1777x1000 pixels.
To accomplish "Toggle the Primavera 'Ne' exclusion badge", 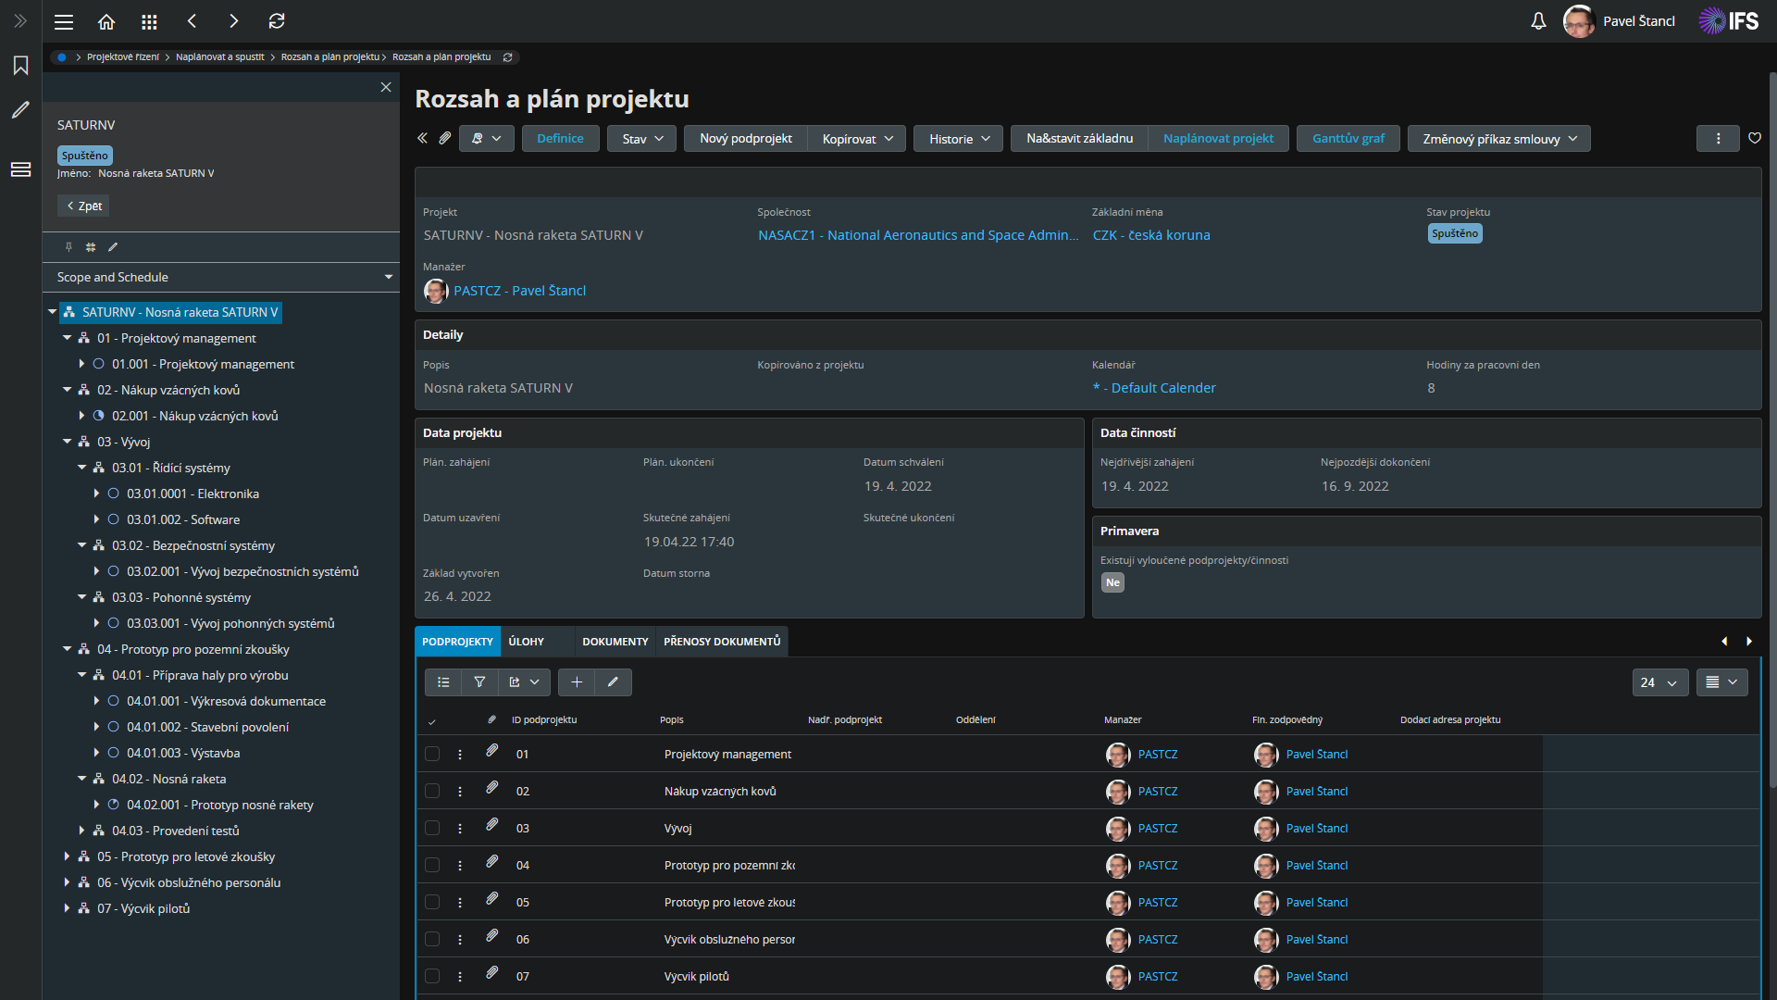I will pyautogui.click(x=1112, y=583).
